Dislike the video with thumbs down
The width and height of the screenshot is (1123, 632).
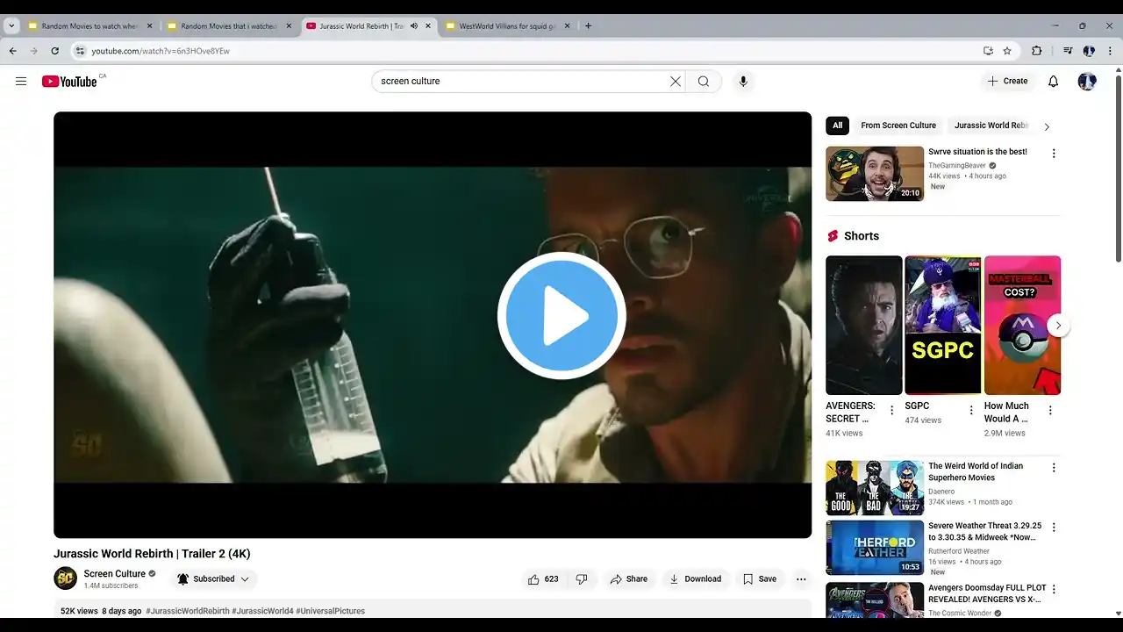(x=582, y=578)
